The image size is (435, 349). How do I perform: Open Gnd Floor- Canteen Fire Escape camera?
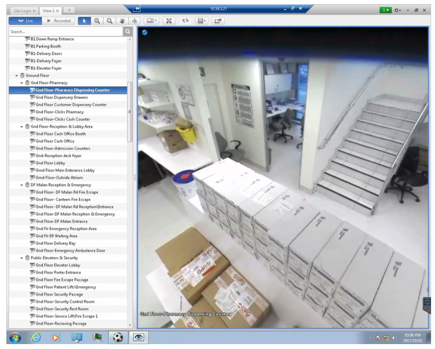(x=63, y=199)
